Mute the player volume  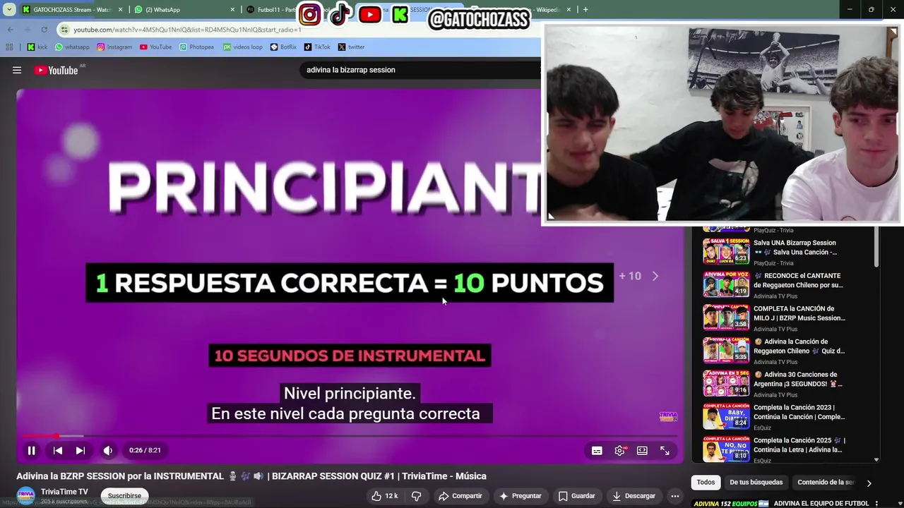[107, 450]
